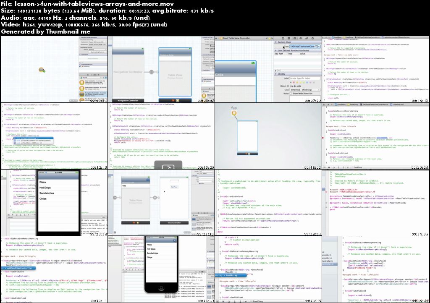This screenshot has height=303, width=430.
Task: Open the thumbnail showing the App icon and blank view
Action: click(268, 136)
